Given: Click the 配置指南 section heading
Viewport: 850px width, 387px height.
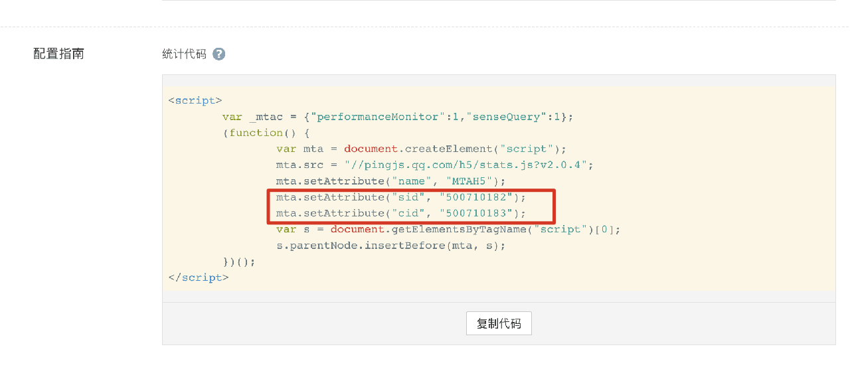Looking at the screenshot, I should point(59,54).
